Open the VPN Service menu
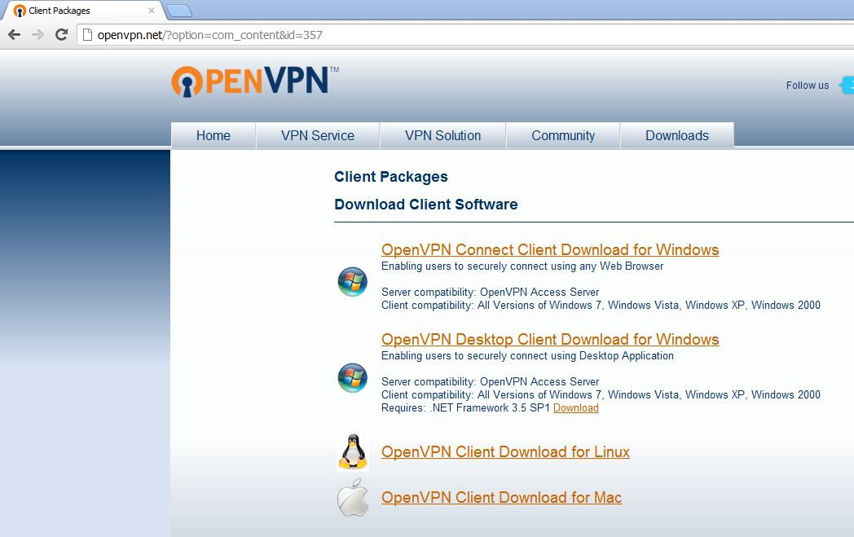Screen dimensions: 854x537 tap(318, 135)
